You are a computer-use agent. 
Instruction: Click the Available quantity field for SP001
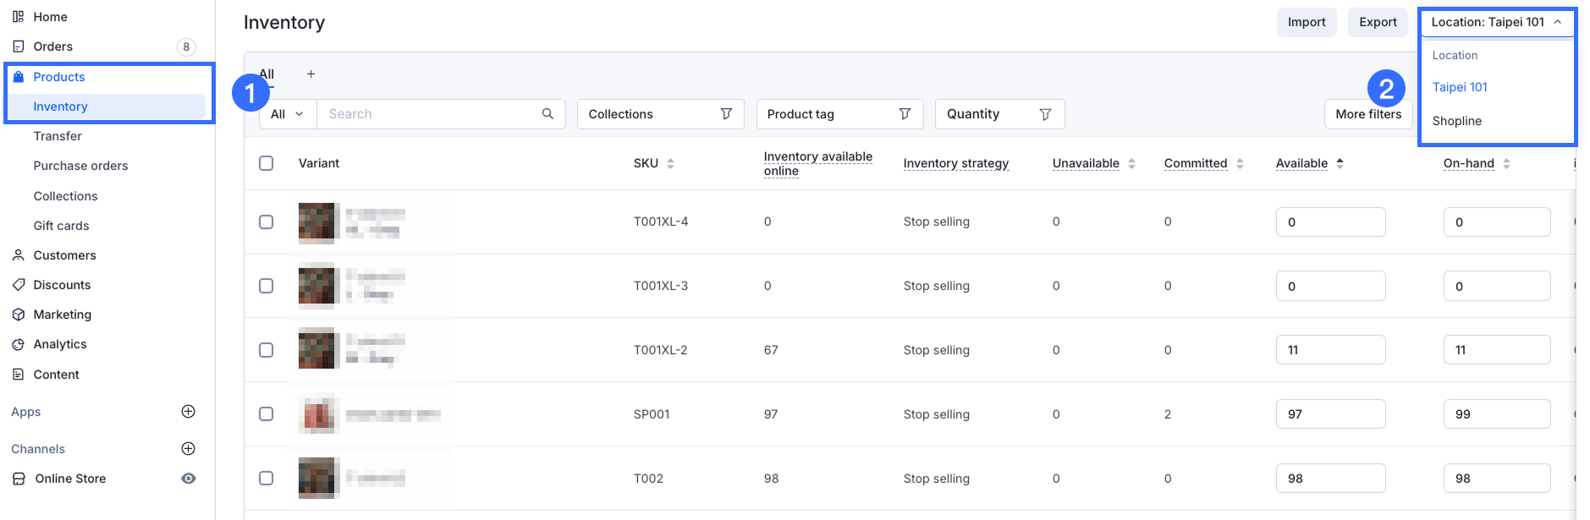1329,414
